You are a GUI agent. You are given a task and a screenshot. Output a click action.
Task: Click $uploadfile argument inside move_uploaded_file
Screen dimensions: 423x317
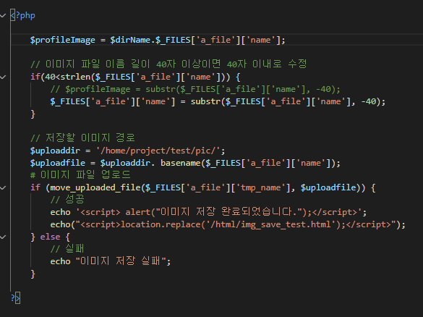tap(328, 187)
